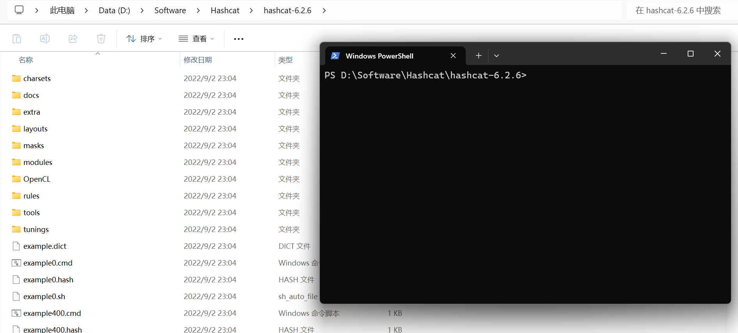Click the delete trash icon in toolbar

[x=101, y=39]
